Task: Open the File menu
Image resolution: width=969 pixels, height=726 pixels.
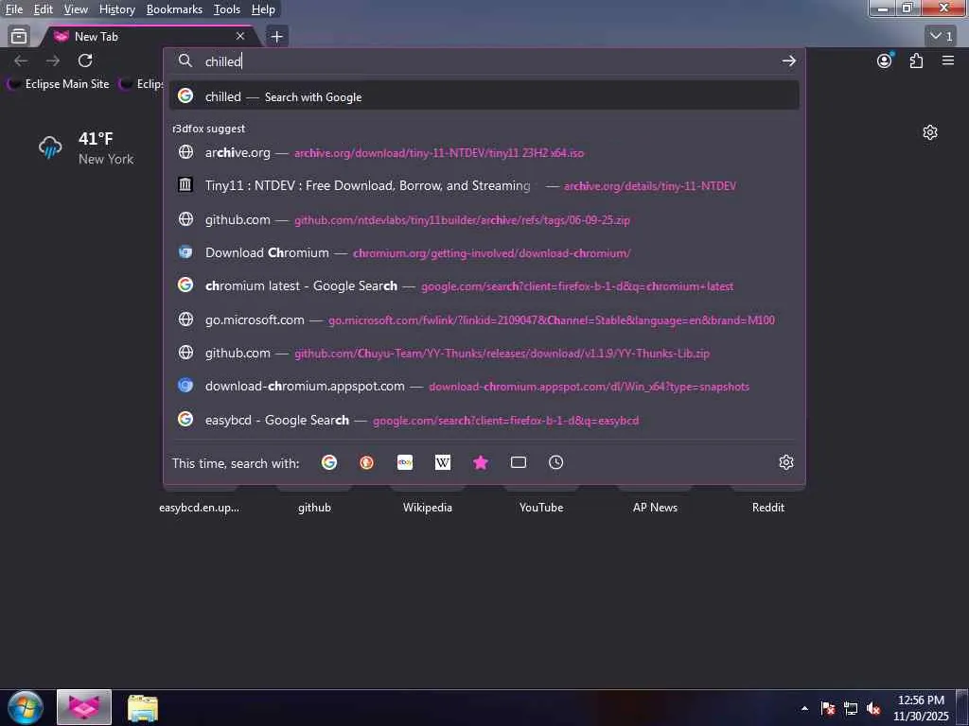Action: (x=14, y=9)
